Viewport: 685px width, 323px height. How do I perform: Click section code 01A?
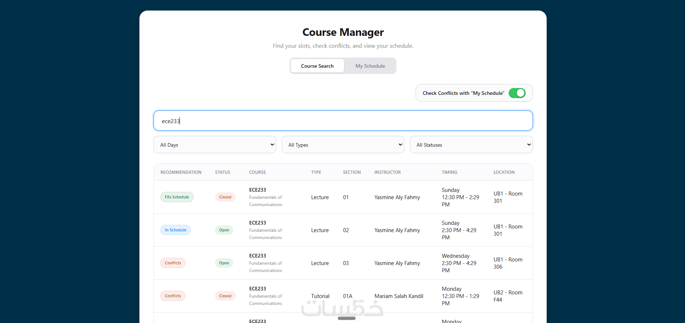348,296
